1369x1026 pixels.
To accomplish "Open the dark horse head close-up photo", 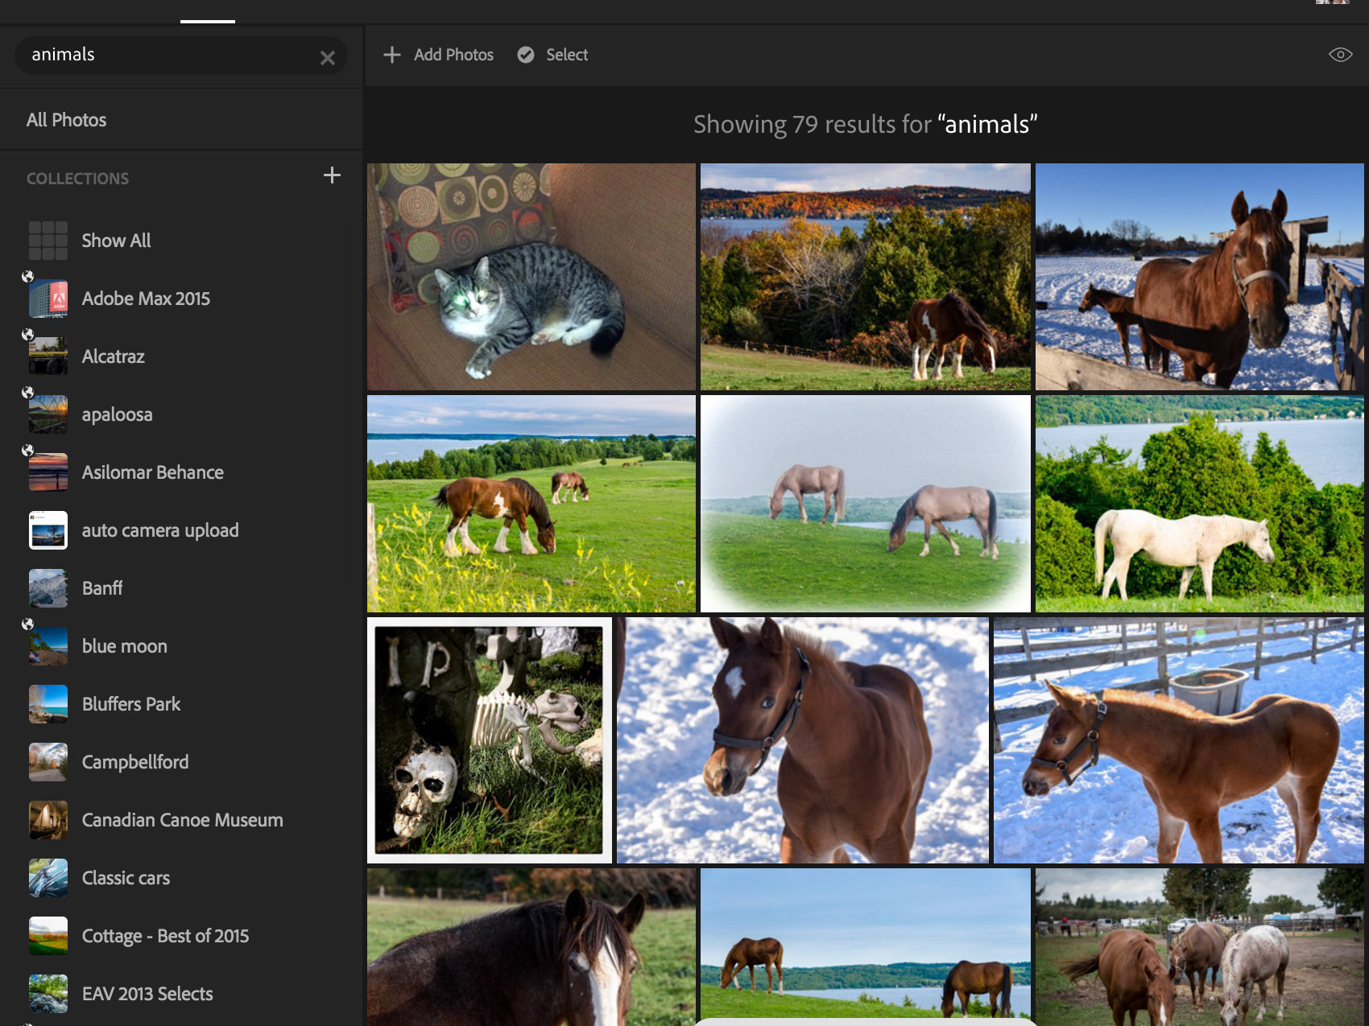I will click(x=531, y=947).
